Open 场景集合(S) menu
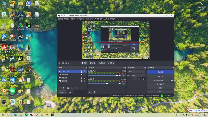Screen dimensions: 208x117 pos(99,19)
